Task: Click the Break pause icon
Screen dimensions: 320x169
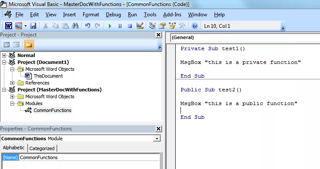Action: (x=120, y=26)
